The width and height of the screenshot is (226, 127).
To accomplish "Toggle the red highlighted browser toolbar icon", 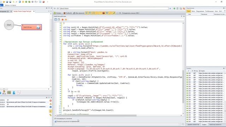I will [103, 13].
